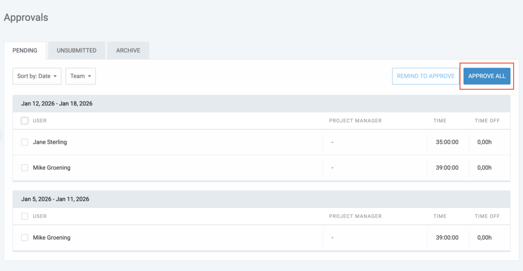Go to the Archive tab
Image resolution: width=523 pixels, height=271 pixels.
point(128,50)
